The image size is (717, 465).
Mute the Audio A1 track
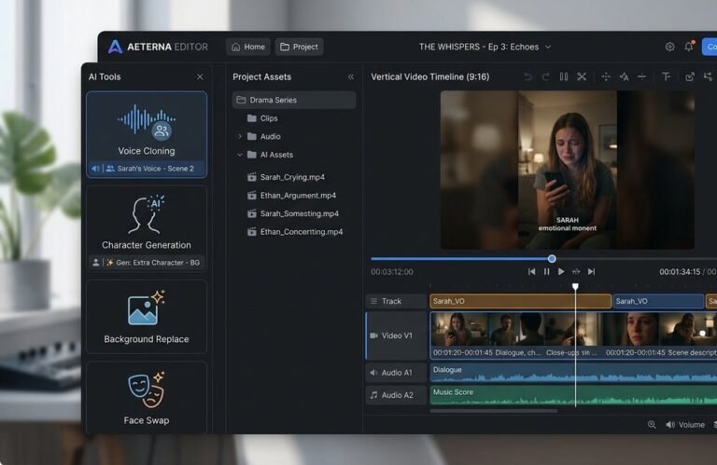pos(373,373)
